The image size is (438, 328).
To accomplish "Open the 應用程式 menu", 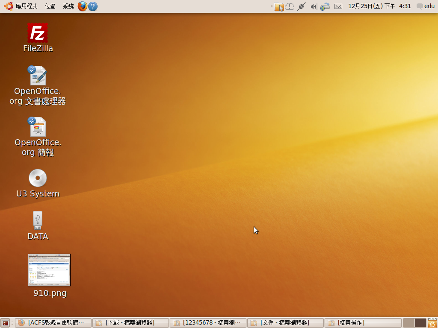I will point(21,6).
